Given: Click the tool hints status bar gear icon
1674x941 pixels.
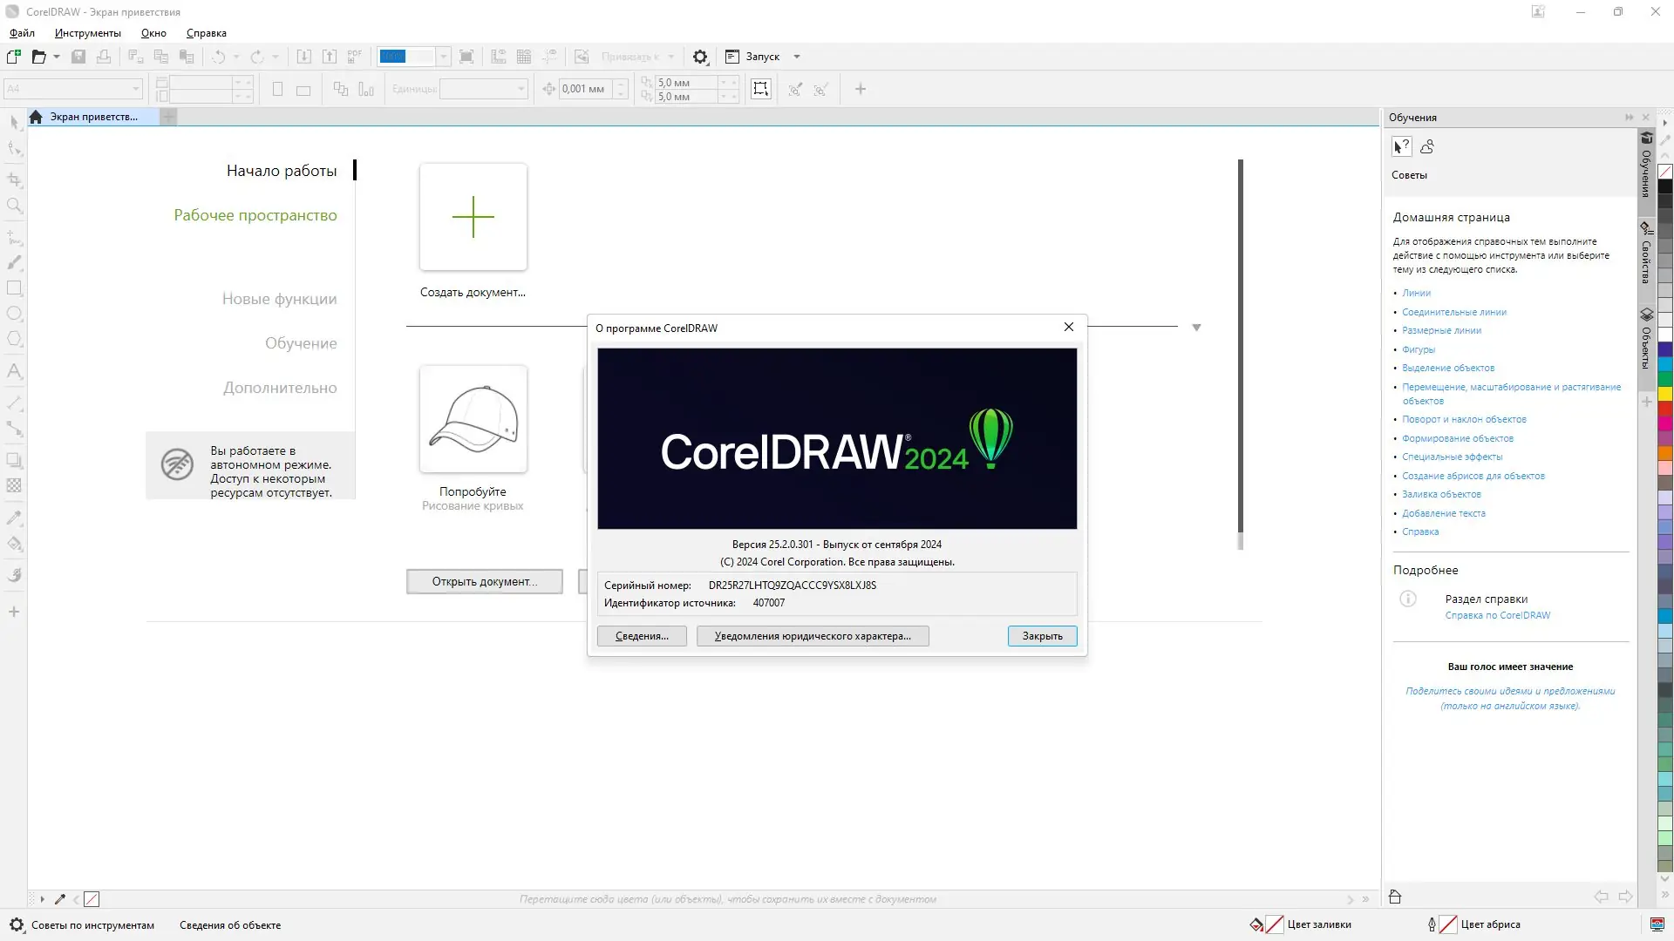Looking at the screenshot, I should (17, 925).
